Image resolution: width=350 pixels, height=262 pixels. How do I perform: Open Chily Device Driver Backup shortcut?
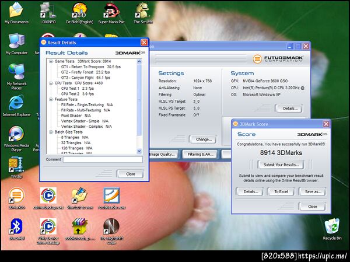coord(48,232)
